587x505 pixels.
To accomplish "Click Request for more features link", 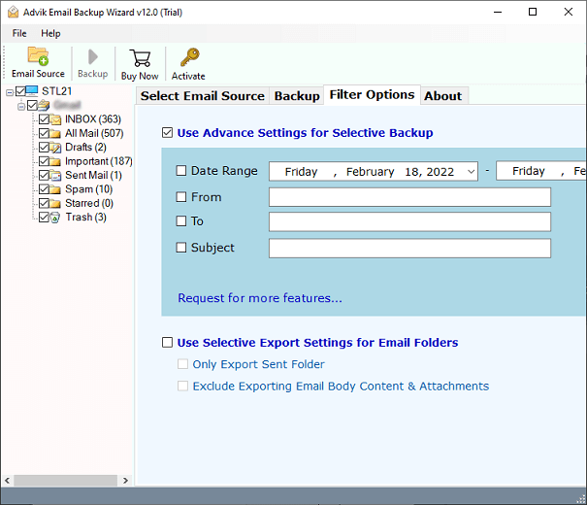I will click(259, 298).
